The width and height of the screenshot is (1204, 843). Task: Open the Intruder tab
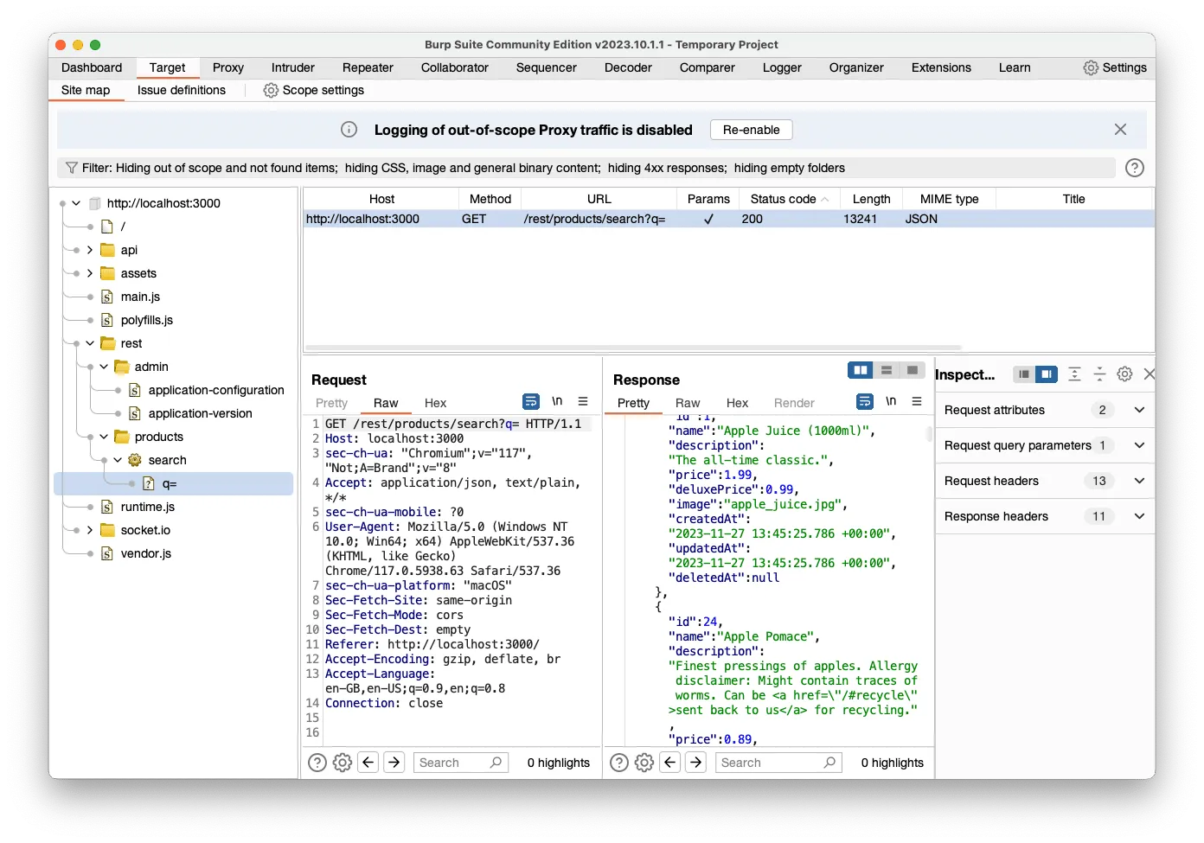pos(293,67)
